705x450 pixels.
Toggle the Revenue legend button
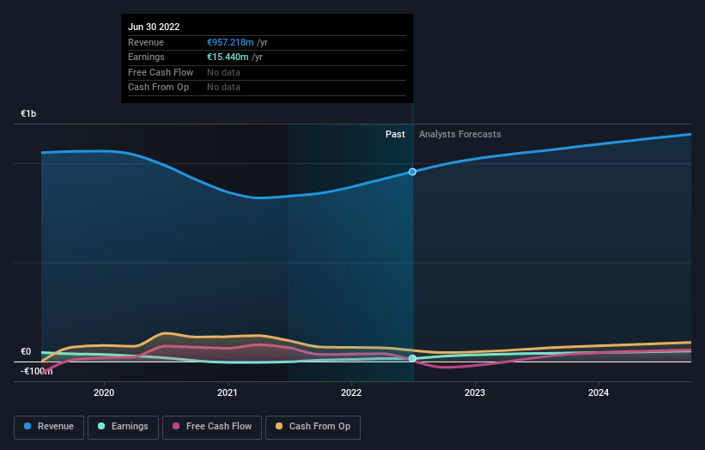coord(49,427)
